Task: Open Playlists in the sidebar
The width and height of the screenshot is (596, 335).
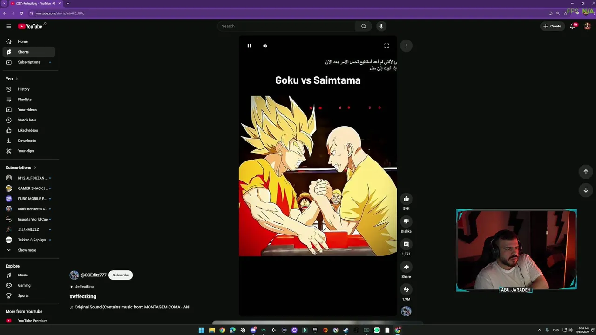Action: [x=29, y=100]
